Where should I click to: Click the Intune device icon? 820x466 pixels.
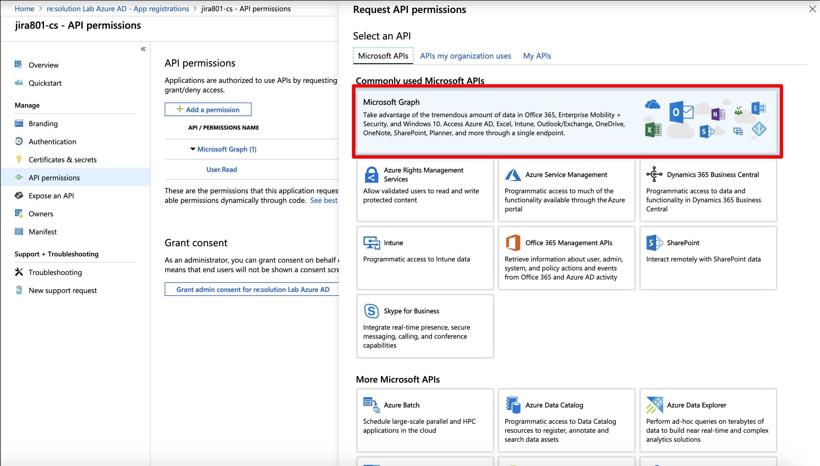tap(372, 243)
